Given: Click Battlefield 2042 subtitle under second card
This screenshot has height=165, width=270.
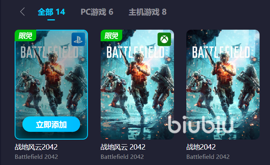Looking at the screenshot, I should point(122,157).
